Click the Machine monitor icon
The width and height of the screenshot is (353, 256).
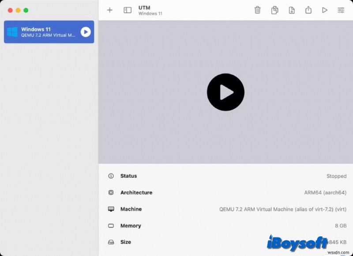(111, 209)
